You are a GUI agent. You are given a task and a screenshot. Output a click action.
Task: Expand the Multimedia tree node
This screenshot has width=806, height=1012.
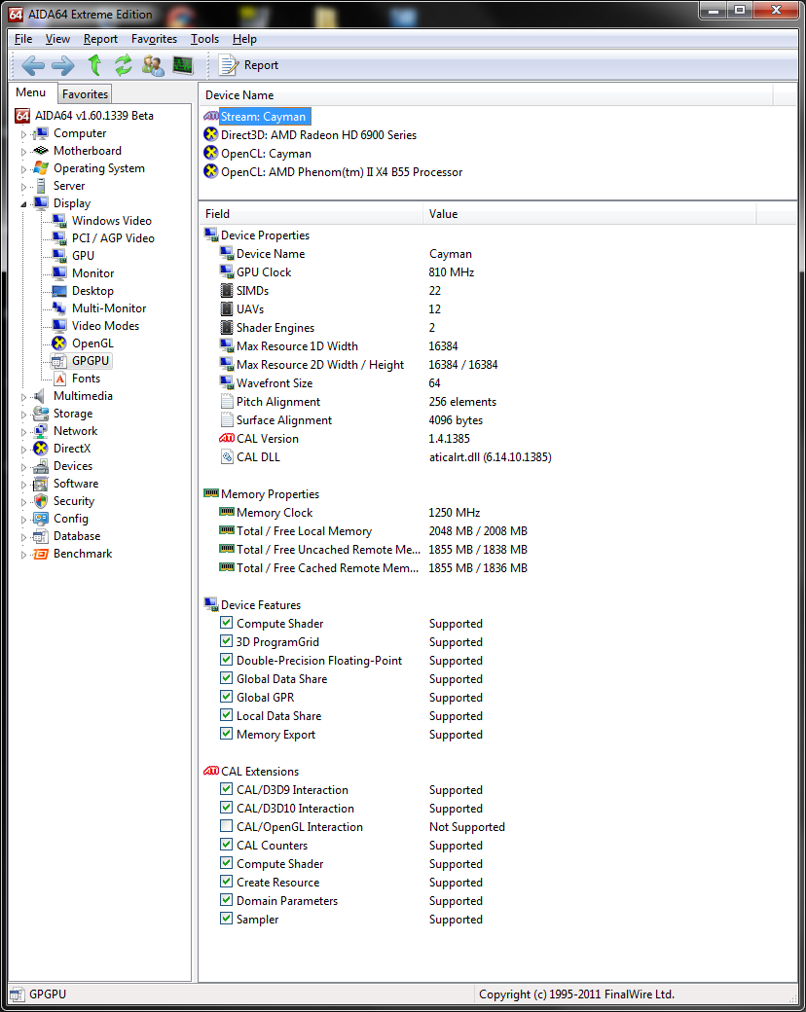click(x=24, y=397)
